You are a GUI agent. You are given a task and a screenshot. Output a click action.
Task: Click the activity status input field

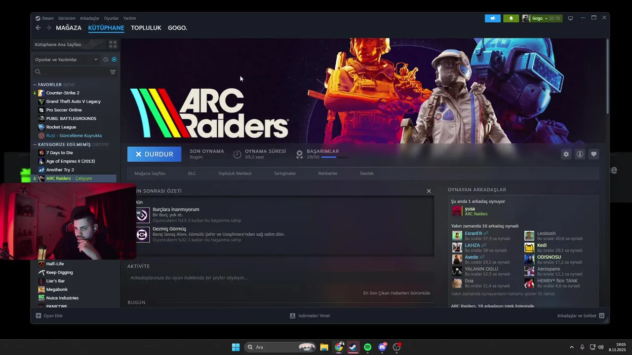pyautogui.click(x=280, y=278)
